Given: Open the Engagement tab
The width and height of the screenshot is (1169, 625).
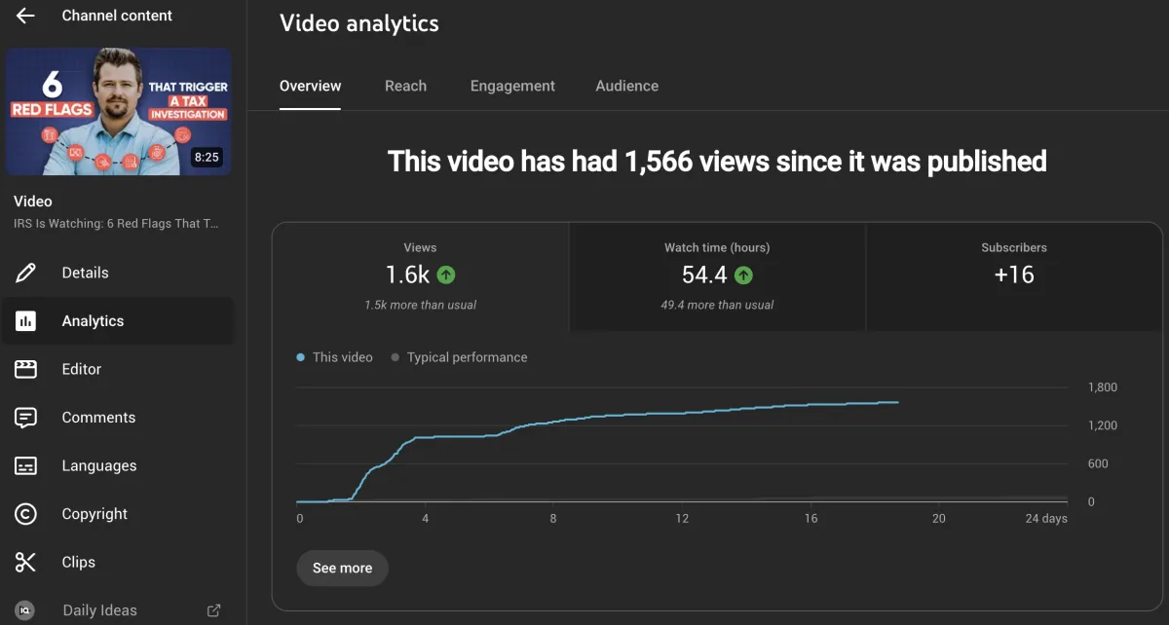Looking at the screenshot, I should 512,86.
